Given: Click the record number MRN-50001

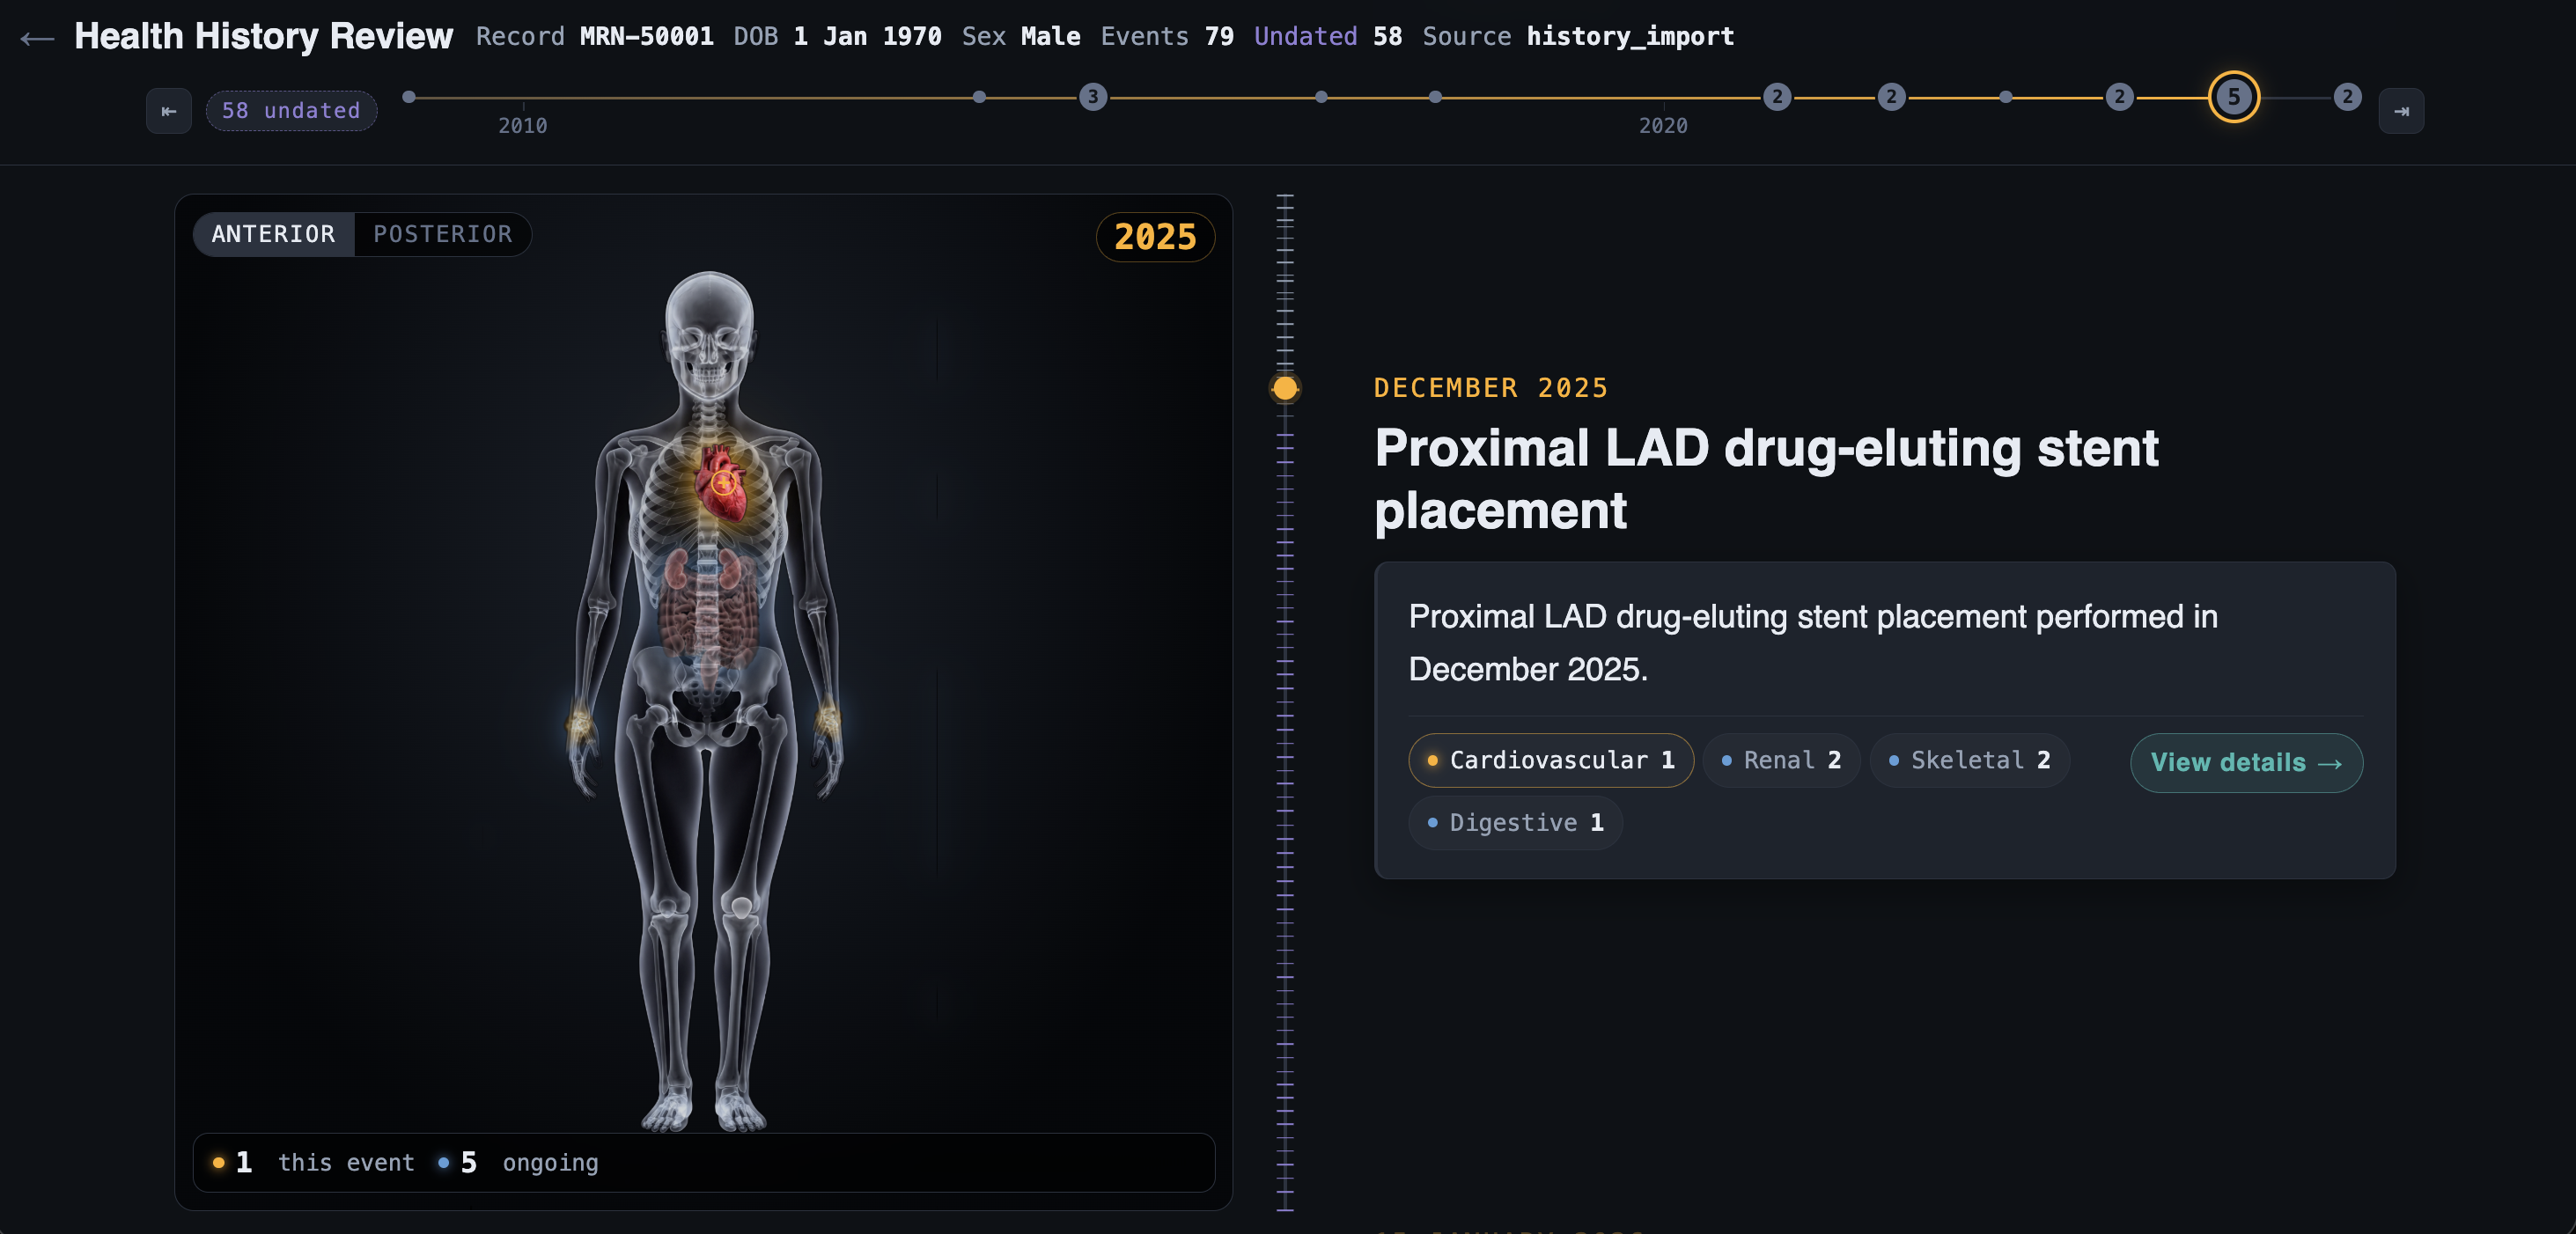Looking at the screenshot, I should coord(646,37).
